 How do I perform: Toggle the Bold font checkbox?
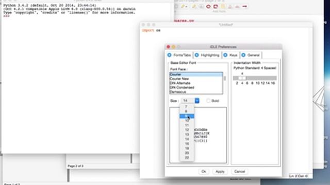coord(208,101)
